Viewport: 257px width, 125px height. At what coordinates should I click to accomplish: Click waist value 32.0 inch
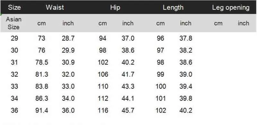tap(68, 74)
